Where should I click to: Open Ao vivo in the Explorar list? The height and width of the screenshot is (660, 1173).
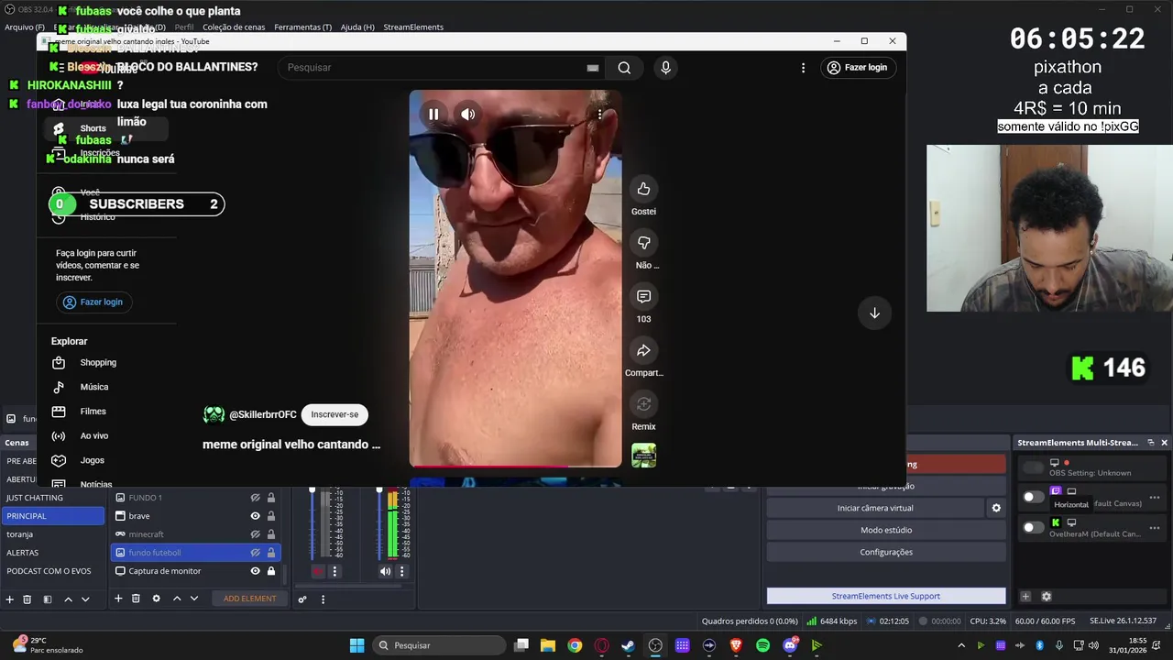pos(93,436)
